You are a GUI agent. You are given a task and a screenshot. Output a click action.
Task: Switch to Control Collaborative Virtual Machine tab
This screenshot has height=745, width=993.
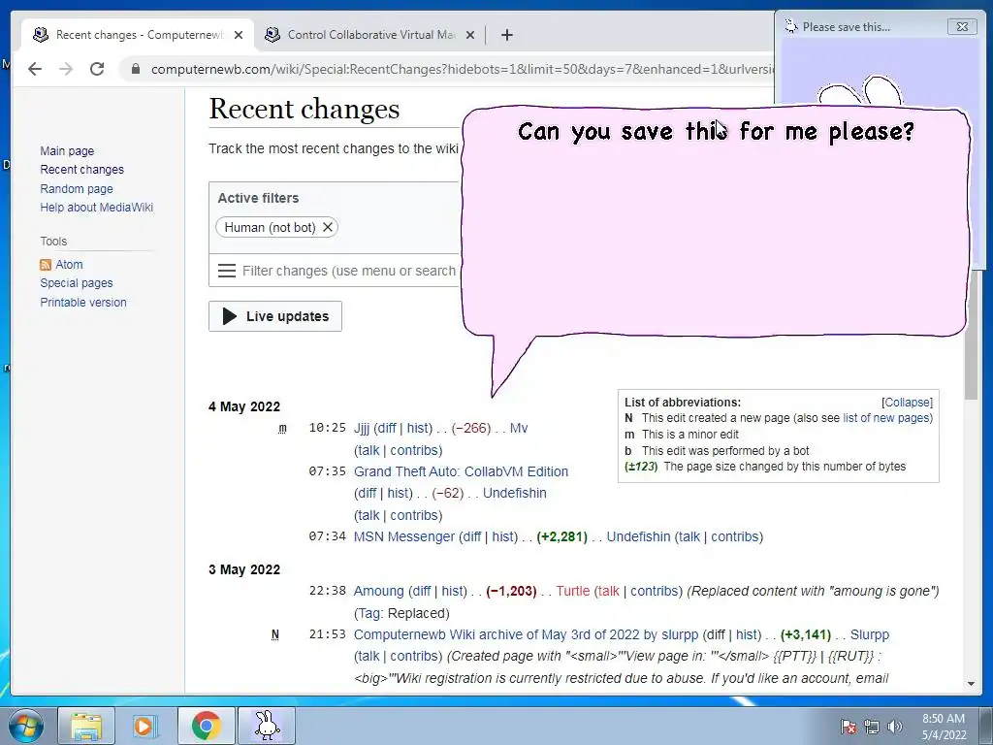(369, 35)
